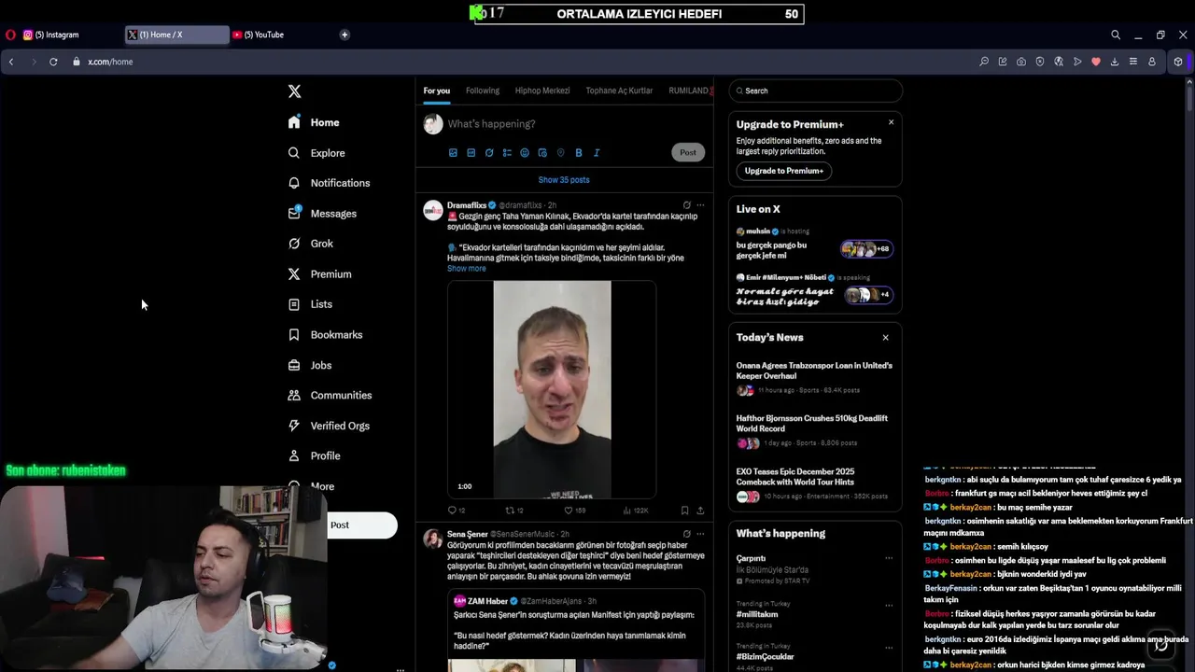The image size is (1195, 672).
Task: Open Communities from sidebar
Action: coord(330,396)
